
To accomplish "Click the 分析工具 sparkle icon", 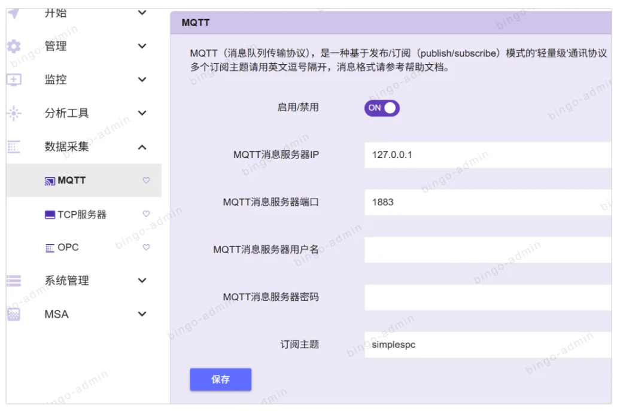I will click(14, 113).
